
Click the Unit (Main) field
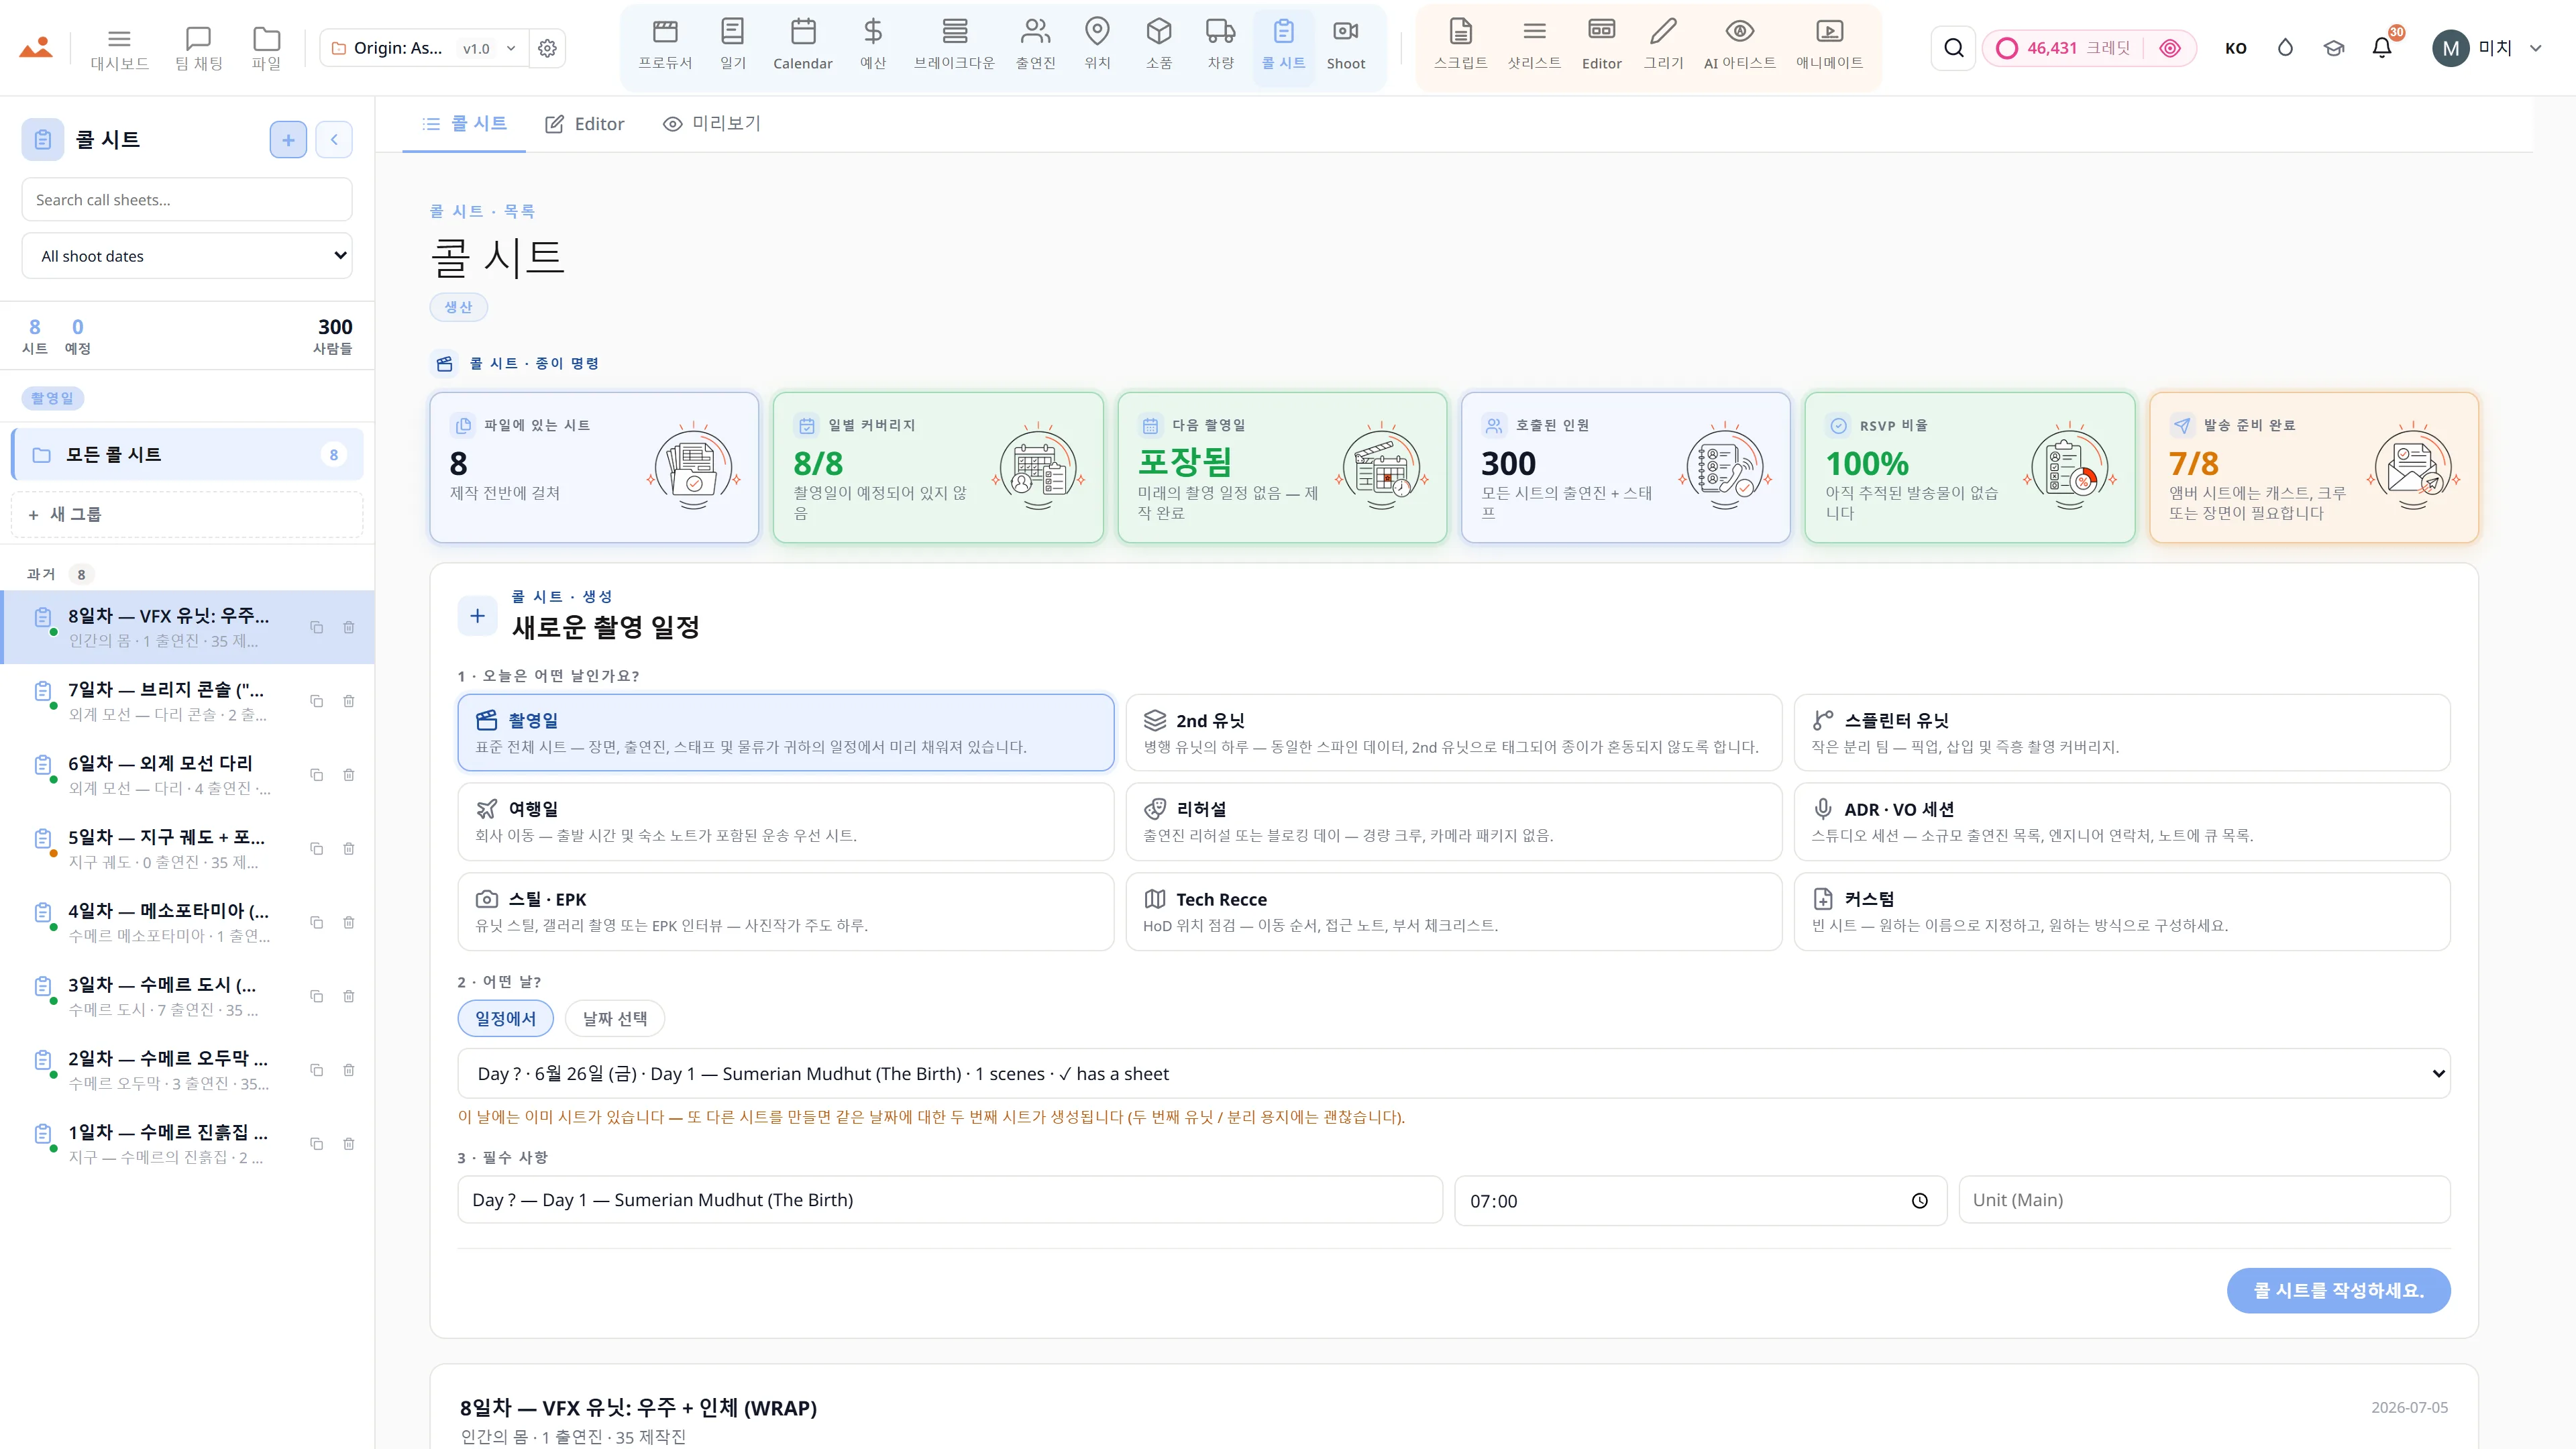click(x=2204, y=1199)
